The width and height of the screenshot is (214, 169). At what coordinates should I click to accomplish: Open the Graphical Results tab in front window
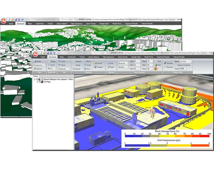click(x=163, y=57)
